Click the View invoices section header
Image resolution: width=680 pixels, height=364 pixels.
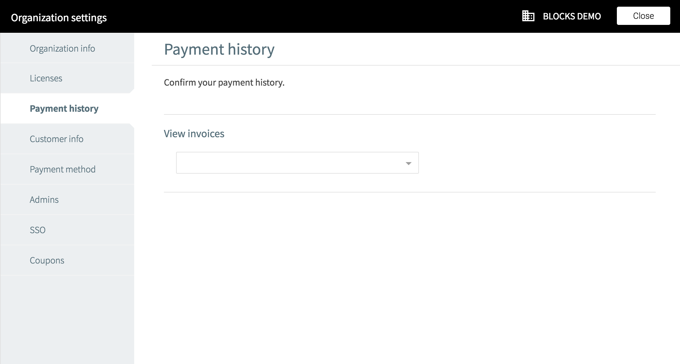[194, 133]
